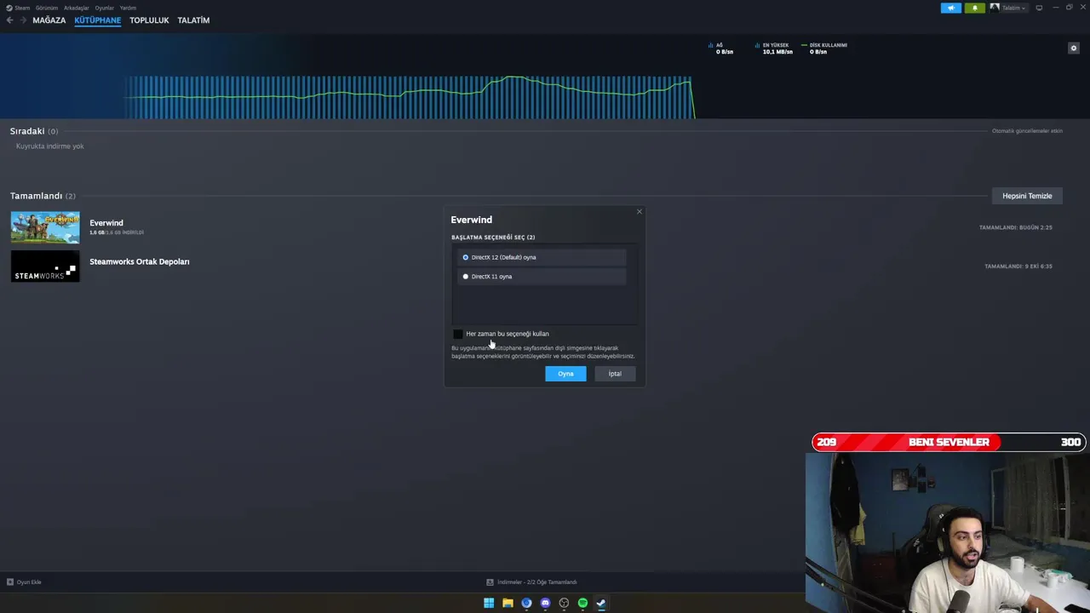Open the Yardım menu

[129, 8]
